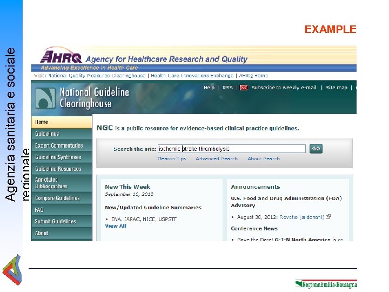389x292 pixels.
Task: Open the Site map link
Action: tap(337, 88)
